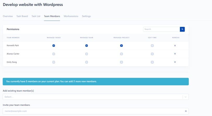This screenshot has height=116, width=212.
Task: Enable Manage Tasks for Alonzo Carter
Action: point(54,54)
